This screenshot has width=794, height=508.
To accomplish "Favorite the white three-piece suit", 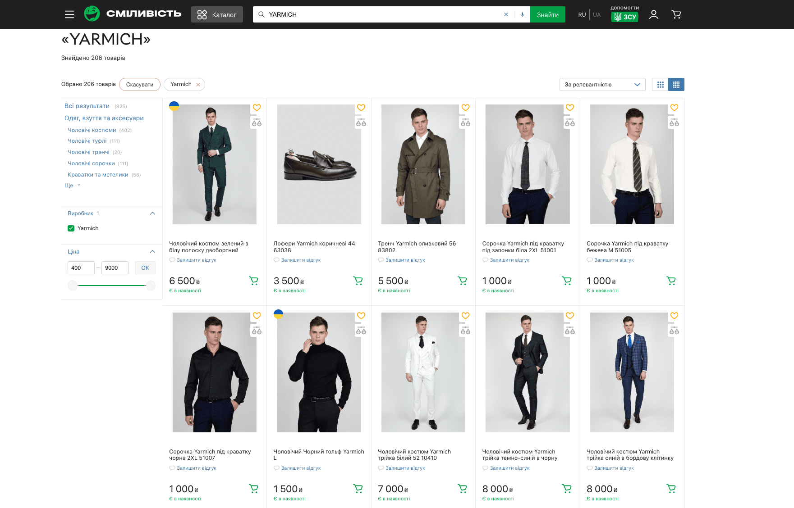I will click(x=465, y=316).
